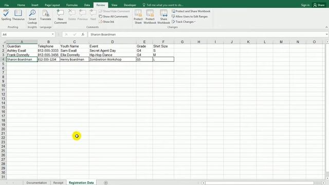
Task: Click the Cancel X icon in formula bar
Action: pos(66,34)
